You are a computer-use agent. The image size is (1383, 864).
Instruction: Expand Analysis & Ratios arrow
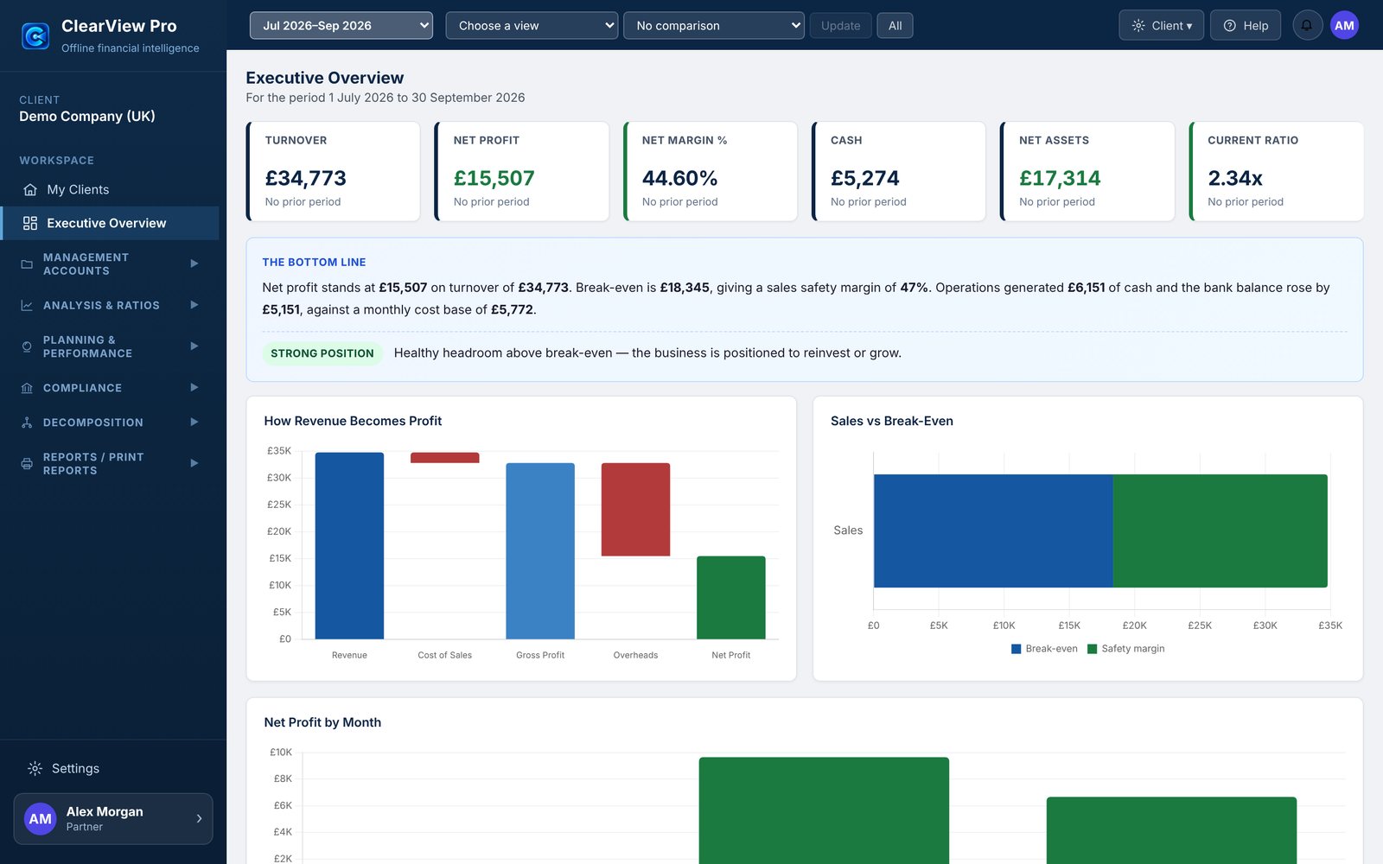pos(194,305)
